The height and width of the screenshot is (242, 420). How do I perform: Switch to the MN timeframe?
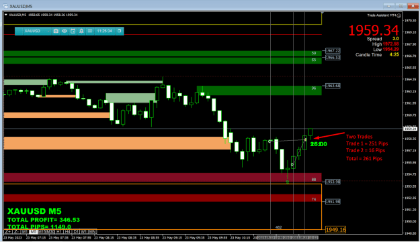coord(93,231)
